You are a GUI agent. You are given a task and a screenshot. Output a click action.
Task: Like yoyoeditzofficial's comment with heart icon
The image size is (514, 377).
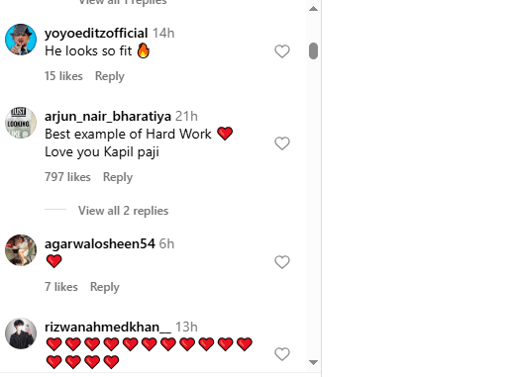point(282,51)
